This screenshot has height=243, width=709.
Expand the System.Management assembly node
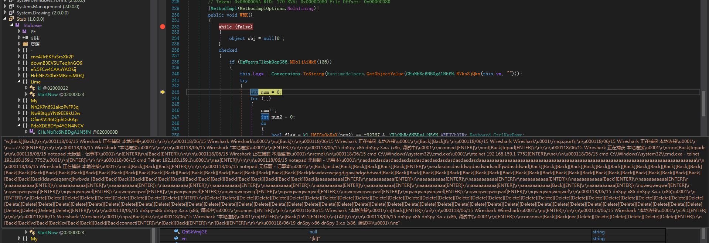pyautogui.click(x=5, y=6)
